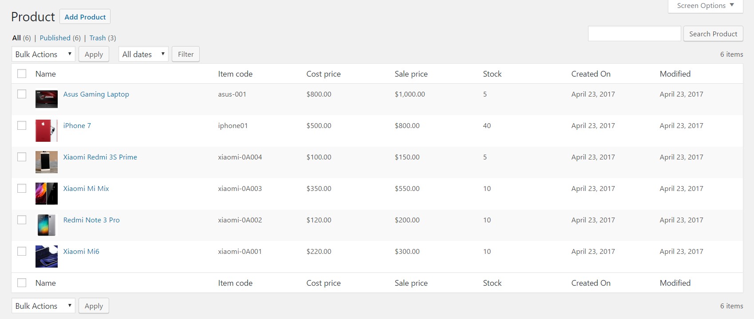Open the Trash products view
754x319 pixels.
[x=98, y=38]
